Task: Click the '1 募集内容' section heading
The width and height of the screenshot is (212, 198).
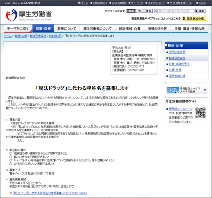Action: tap(13, 120)
